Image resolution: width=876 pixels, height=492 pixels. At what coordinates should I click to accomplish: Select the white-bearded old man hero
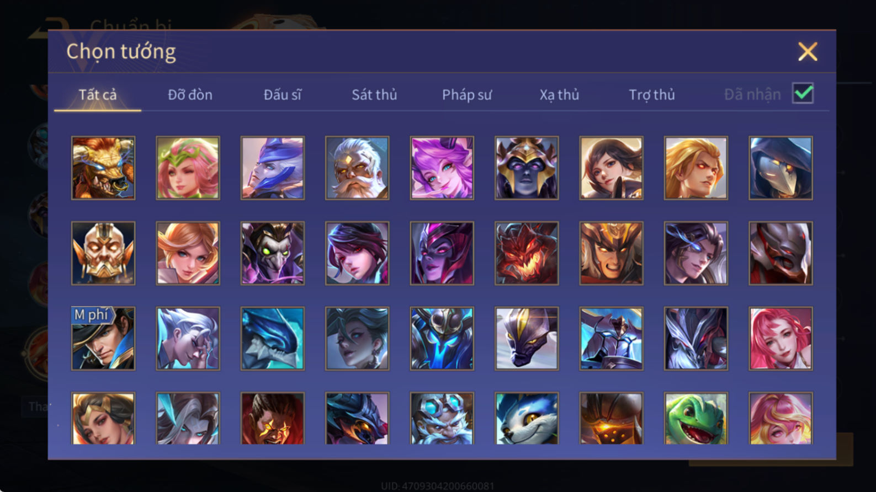point(357,168)
